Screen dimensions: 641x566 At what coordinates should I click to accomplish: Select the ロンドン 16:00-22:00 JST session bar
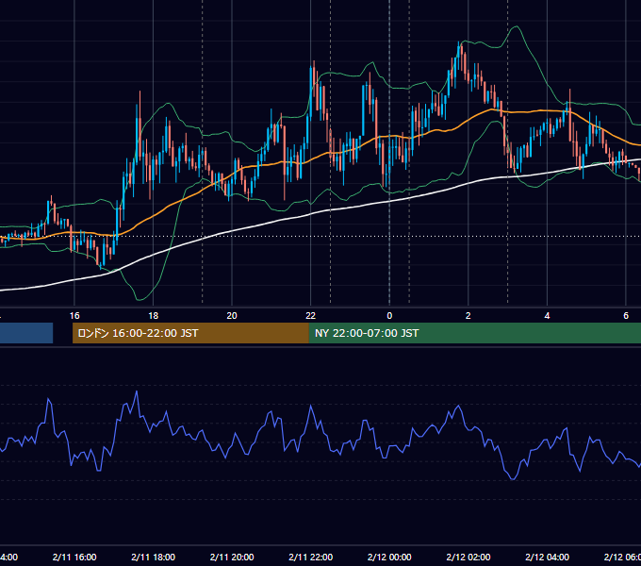190,333
